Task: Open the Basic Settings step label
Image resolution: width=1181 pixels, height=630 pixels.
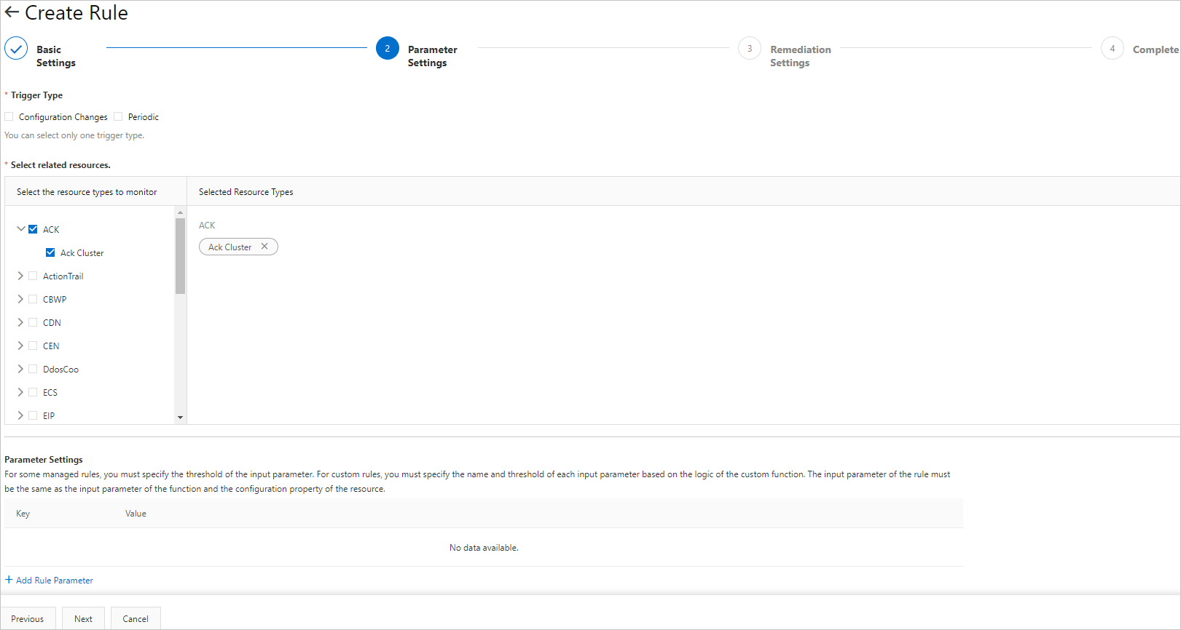Action: point(56,56)
